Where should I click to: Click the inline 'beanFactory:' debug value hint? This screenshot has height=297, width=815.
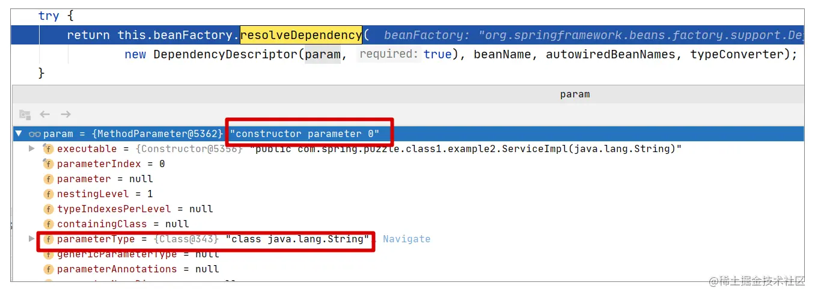point(427,35)
